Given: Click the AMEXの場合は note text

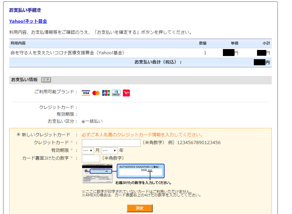Looking at the screenshot, I should (142, 195).
